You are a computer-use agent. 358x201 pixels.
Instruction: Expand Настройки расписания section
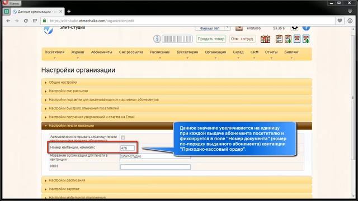[x=177, y=180]
